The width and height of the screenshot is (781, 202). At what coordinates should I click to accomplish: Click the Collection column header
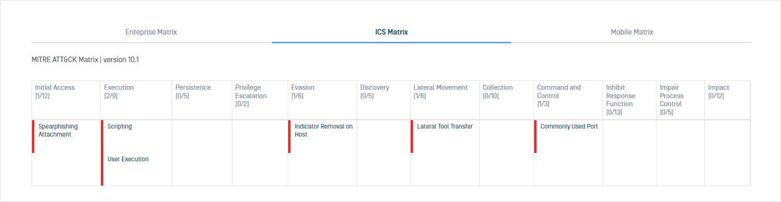[507, 100]
